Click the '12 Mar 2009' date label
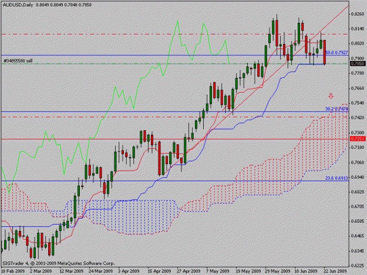This screenshot has width=367, height=275. [72, 271]
